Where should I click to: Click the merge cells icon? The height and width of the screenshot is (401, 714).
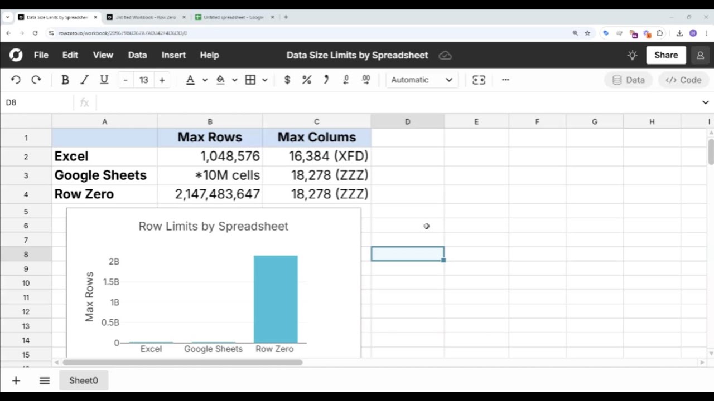(479, 80)
